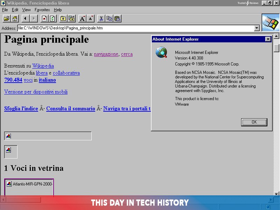Stop page loading with the Stop icon
280x210 pixels.
pyautogui.click(x=44, y=19)
